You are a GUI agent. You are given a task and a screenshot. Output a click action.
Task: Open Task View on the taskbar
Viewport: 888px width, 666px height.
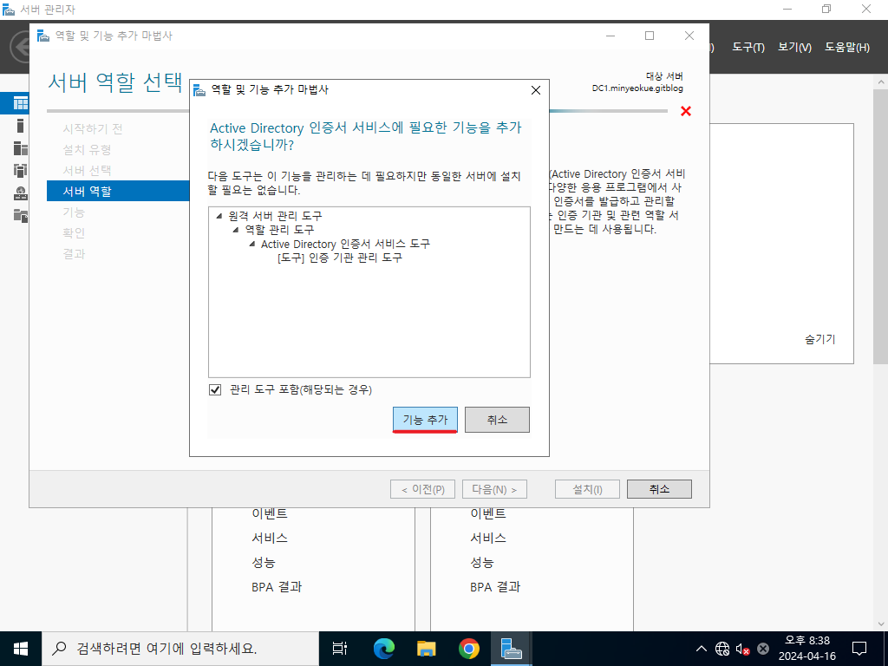340,649
